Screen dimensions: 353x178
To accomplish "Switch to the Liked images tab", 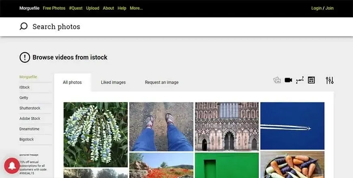I will [113, 83].
